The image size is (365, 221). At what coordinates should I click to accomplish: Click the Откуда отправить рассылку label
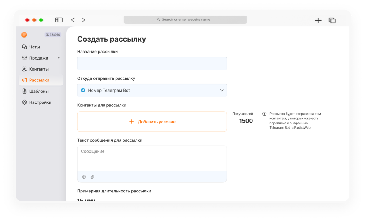click(106, 78)
